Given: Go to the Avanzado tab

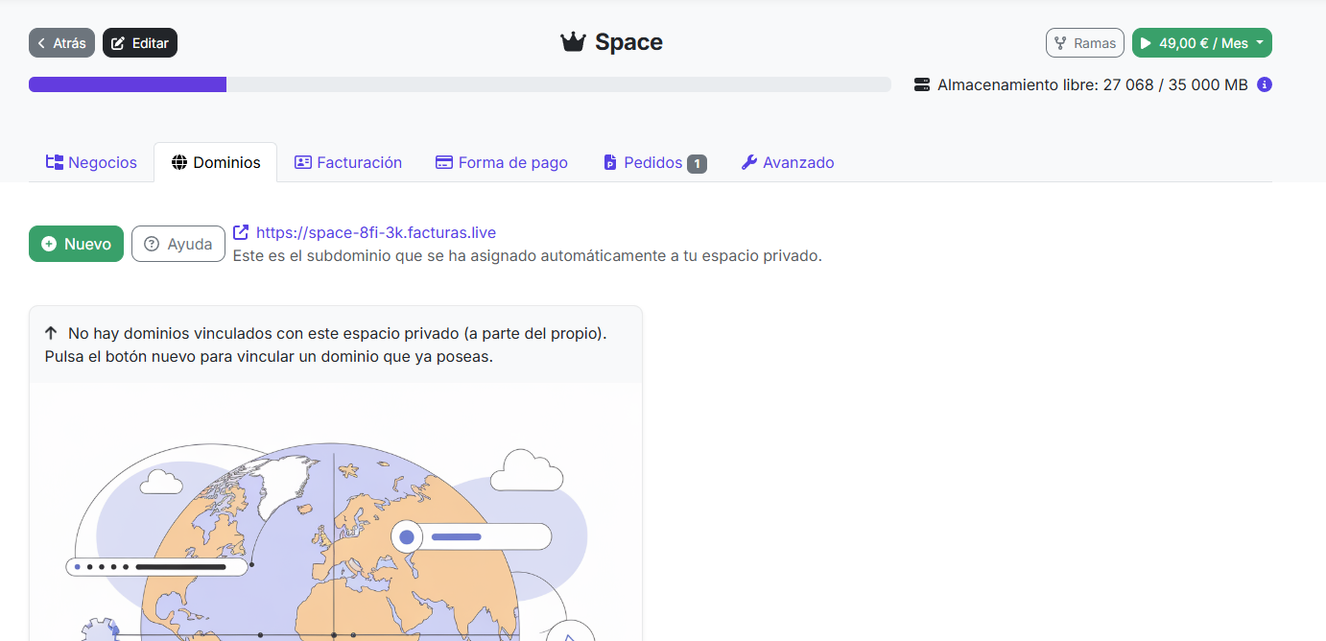Looking at the screenshot, I should (x=788, y=162).
